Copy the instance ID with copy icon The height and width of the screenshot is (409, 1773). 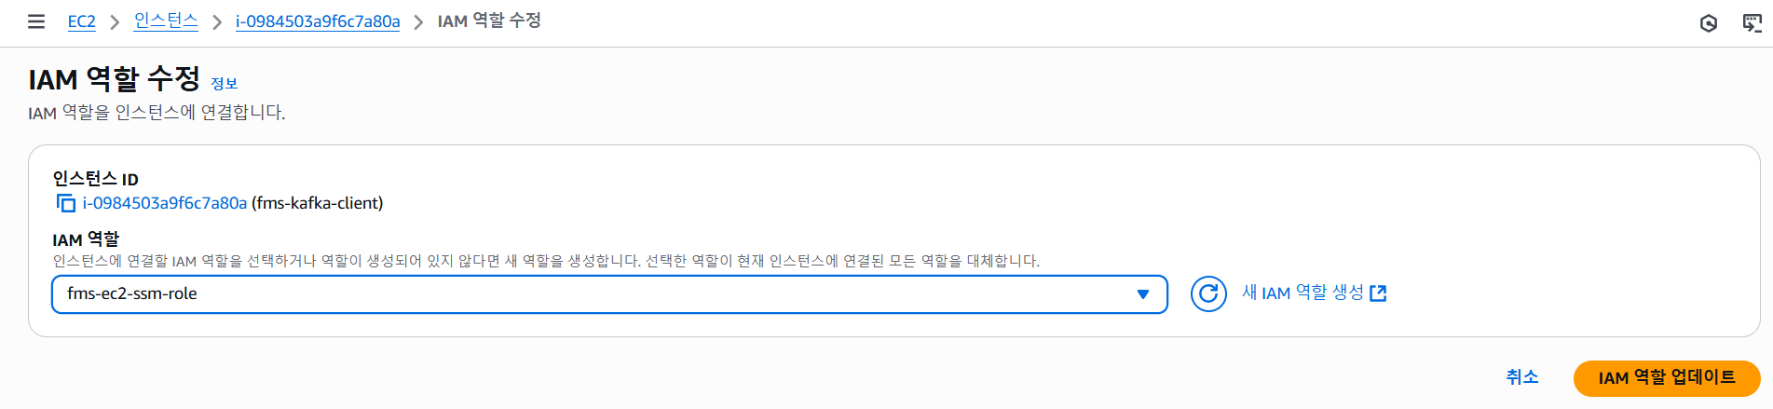click(65, 203)
